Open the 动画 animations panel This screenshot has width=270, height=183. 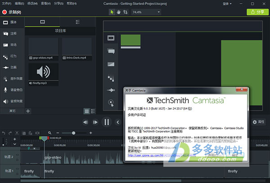pos(13,67)
